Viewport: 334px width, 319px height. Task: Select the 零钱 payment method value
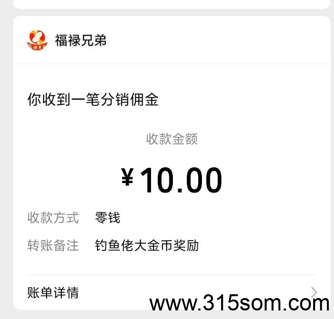click(x=107, y=218)
